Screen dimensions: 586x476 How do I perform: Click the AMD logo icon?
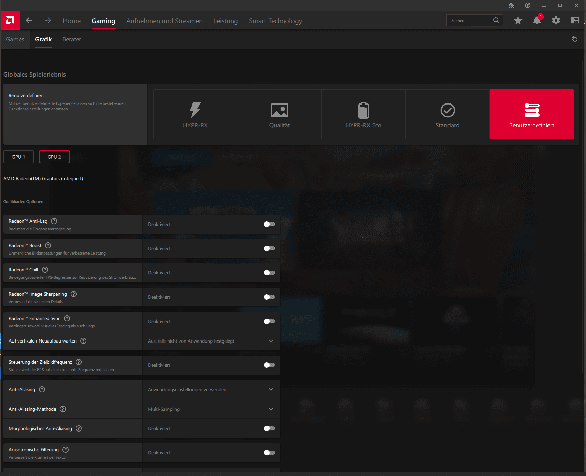[10, 20]
